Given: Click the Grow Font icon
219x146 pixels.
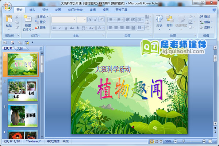Looking at the screenshot, I should click(x=90, y=20).
